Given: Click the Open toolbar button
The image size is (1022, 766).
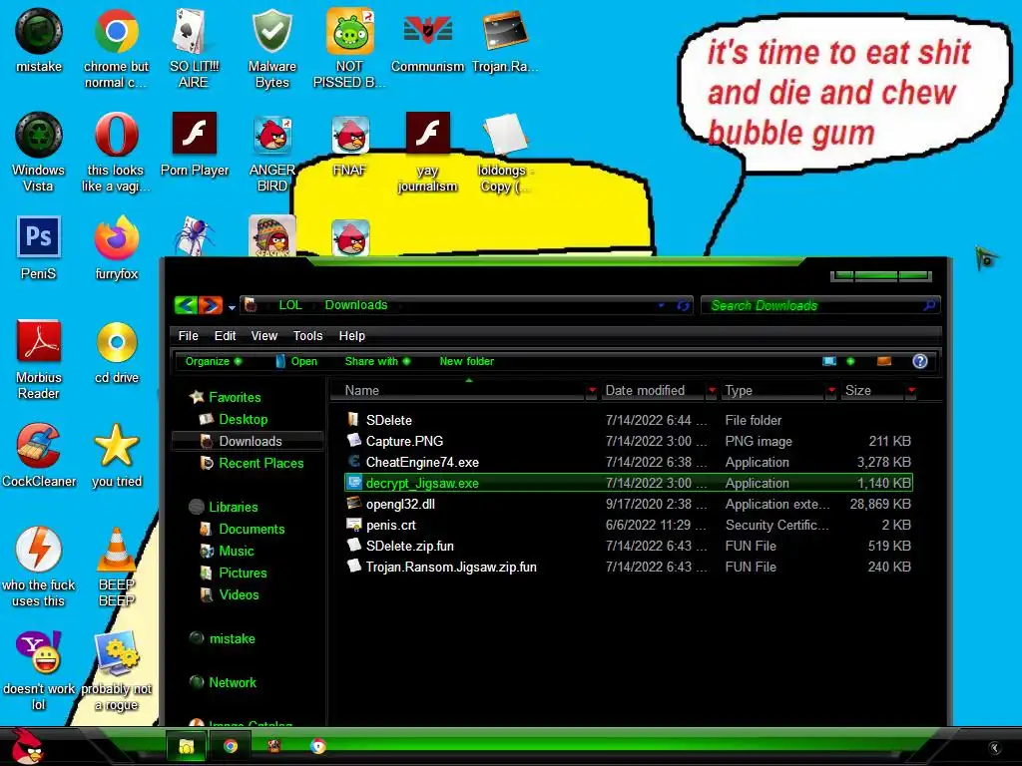Looking at the screenshot, I should click(x=296, y=361).
